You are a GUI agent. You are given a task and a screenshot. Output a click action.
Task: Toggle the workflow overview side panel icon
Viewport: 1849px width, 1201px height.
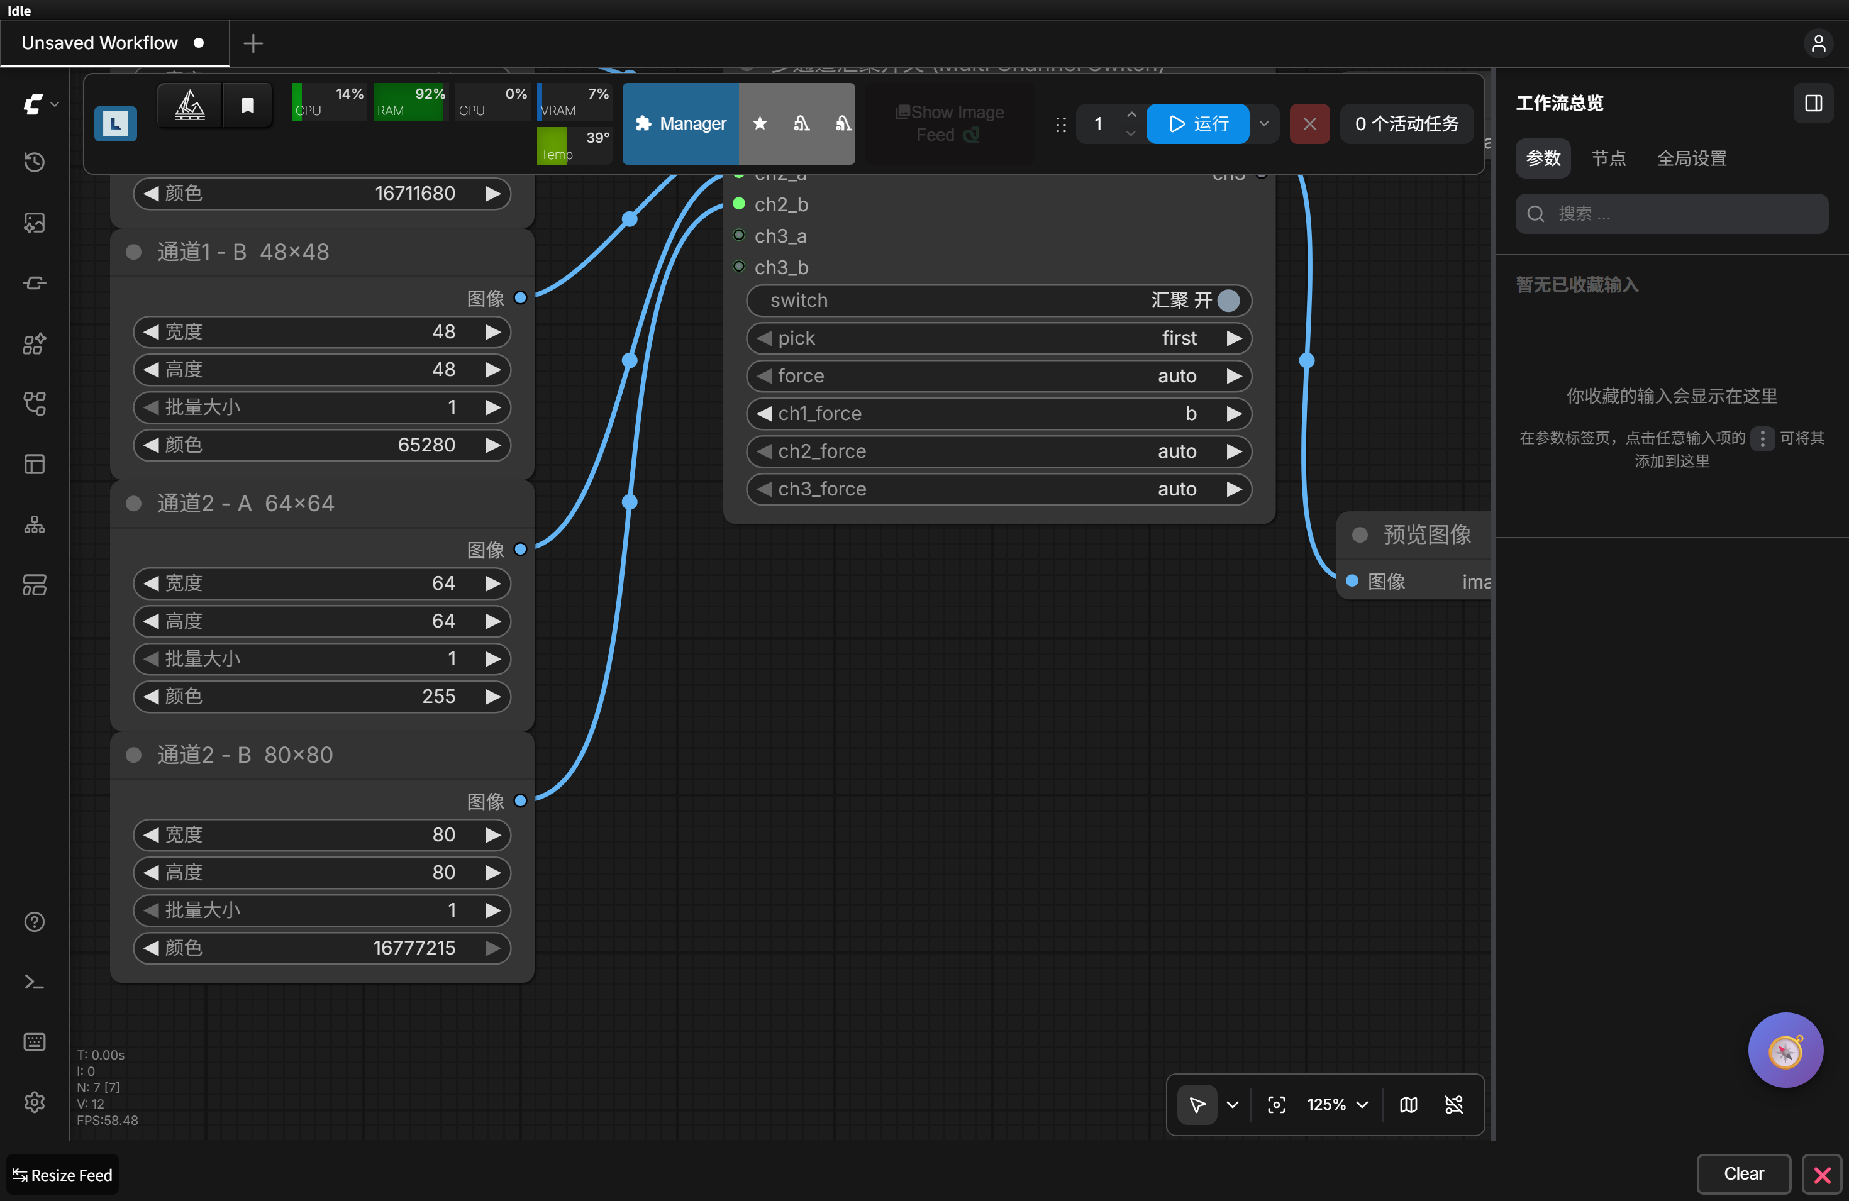(1813, 103)
